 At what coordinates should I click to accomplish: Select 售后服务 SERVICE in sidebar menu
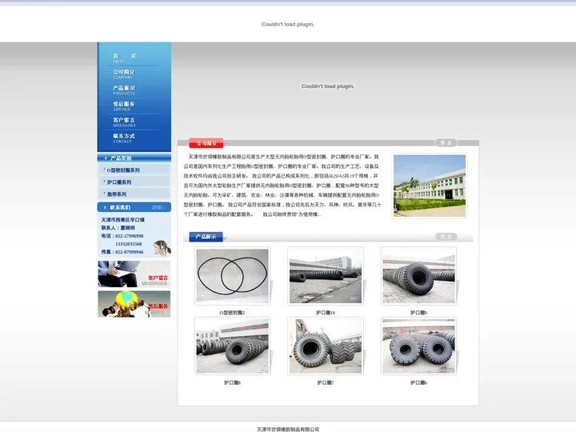(x=124, y=106)
